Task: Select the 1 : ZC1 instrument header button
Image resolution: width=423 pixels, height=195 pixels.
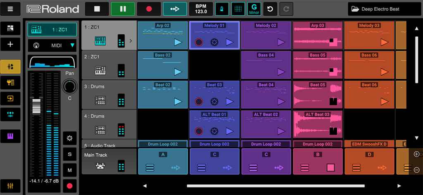Action: pos(52,29)
